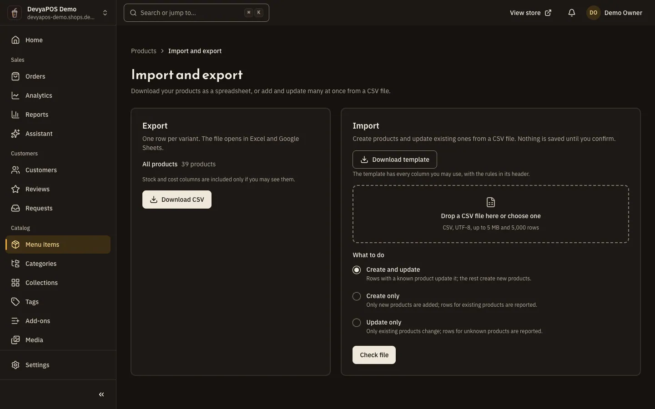This screenshot has width=655, height=409.
Task: Open the store switcher chevrons
Action: pyautogui.click(x=105, y=13)
